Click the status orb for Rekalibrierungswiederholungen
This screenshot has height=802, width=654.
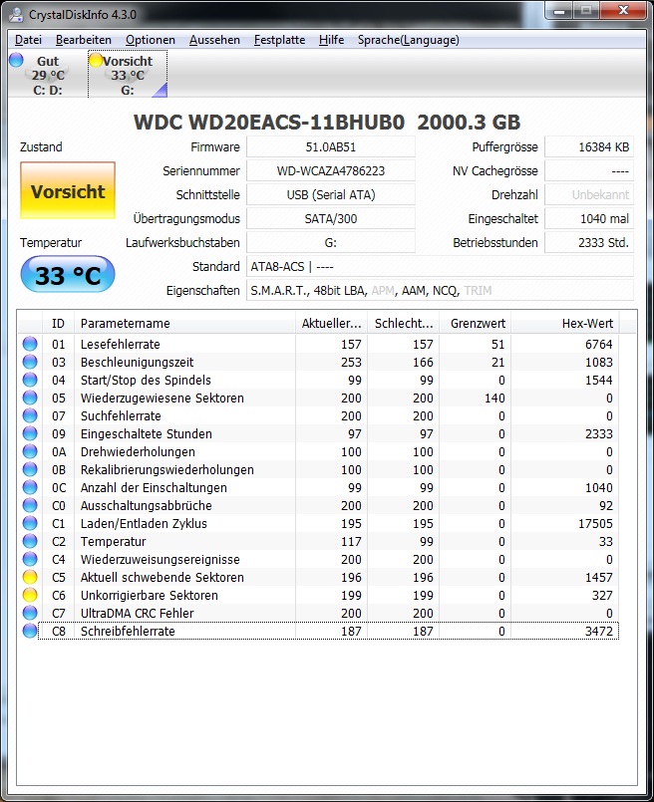tap(30, 469)
